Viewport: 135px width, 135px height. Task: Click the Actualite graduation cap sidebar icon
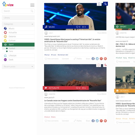(x=5, y=32)
